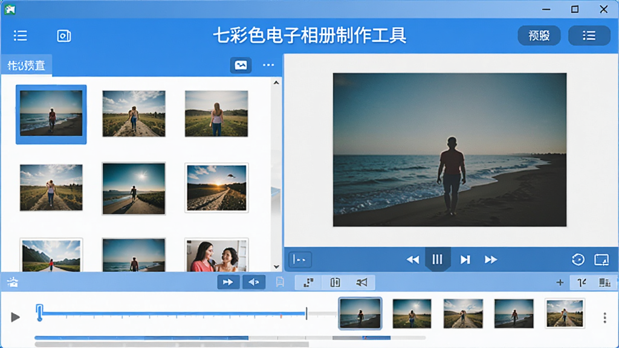This screenshot has width=619, height=348.
Task: Rewind the slideshow preview
Action: pyautogui.click(x=412, y=260)
